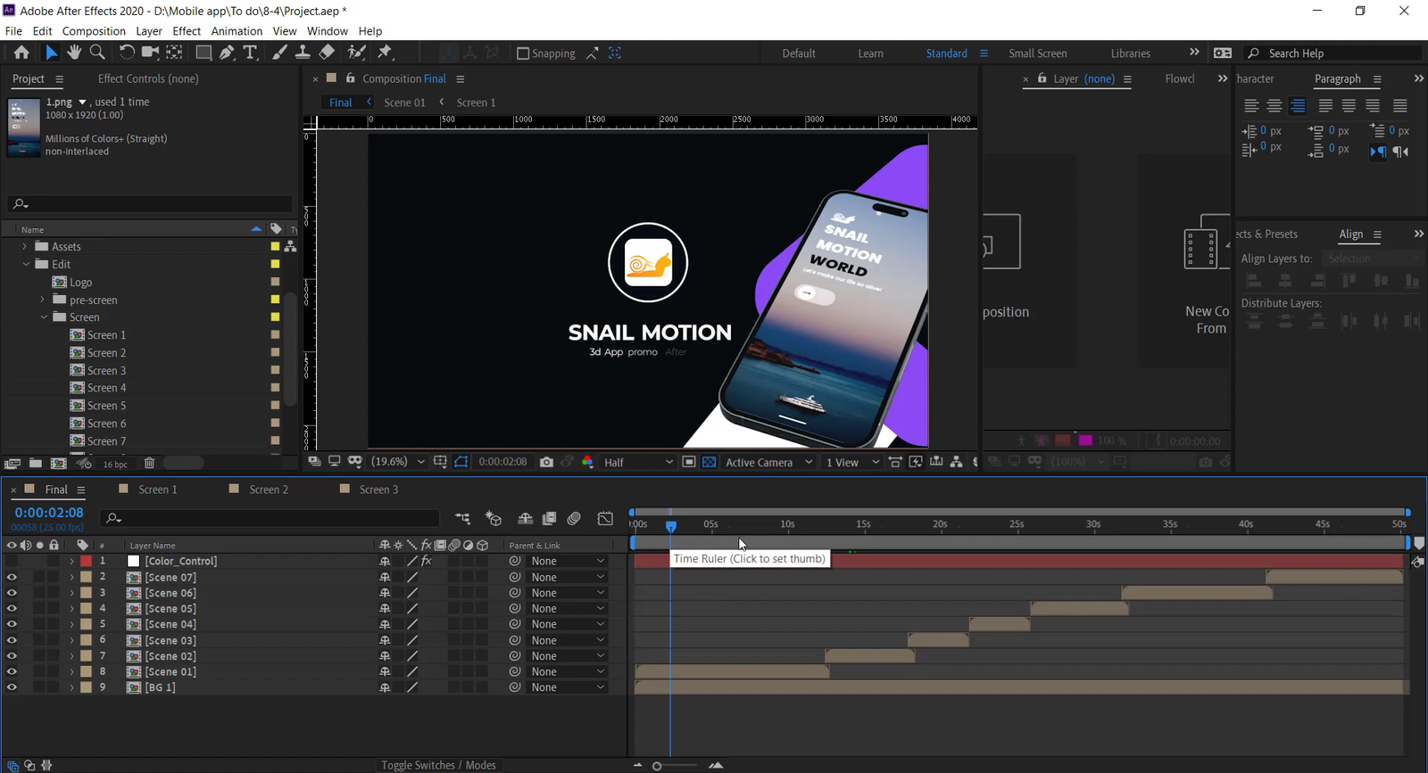
Task: Open the Libraries workspace
Action: (x=1131, y=53)
